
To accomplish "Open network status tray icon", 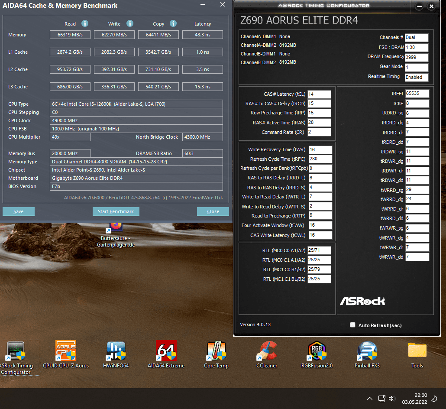I will click(382, 399).
